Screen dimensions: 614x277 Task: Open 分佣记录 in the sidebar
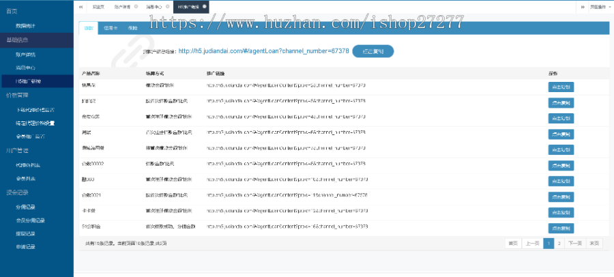coord(25,207)
